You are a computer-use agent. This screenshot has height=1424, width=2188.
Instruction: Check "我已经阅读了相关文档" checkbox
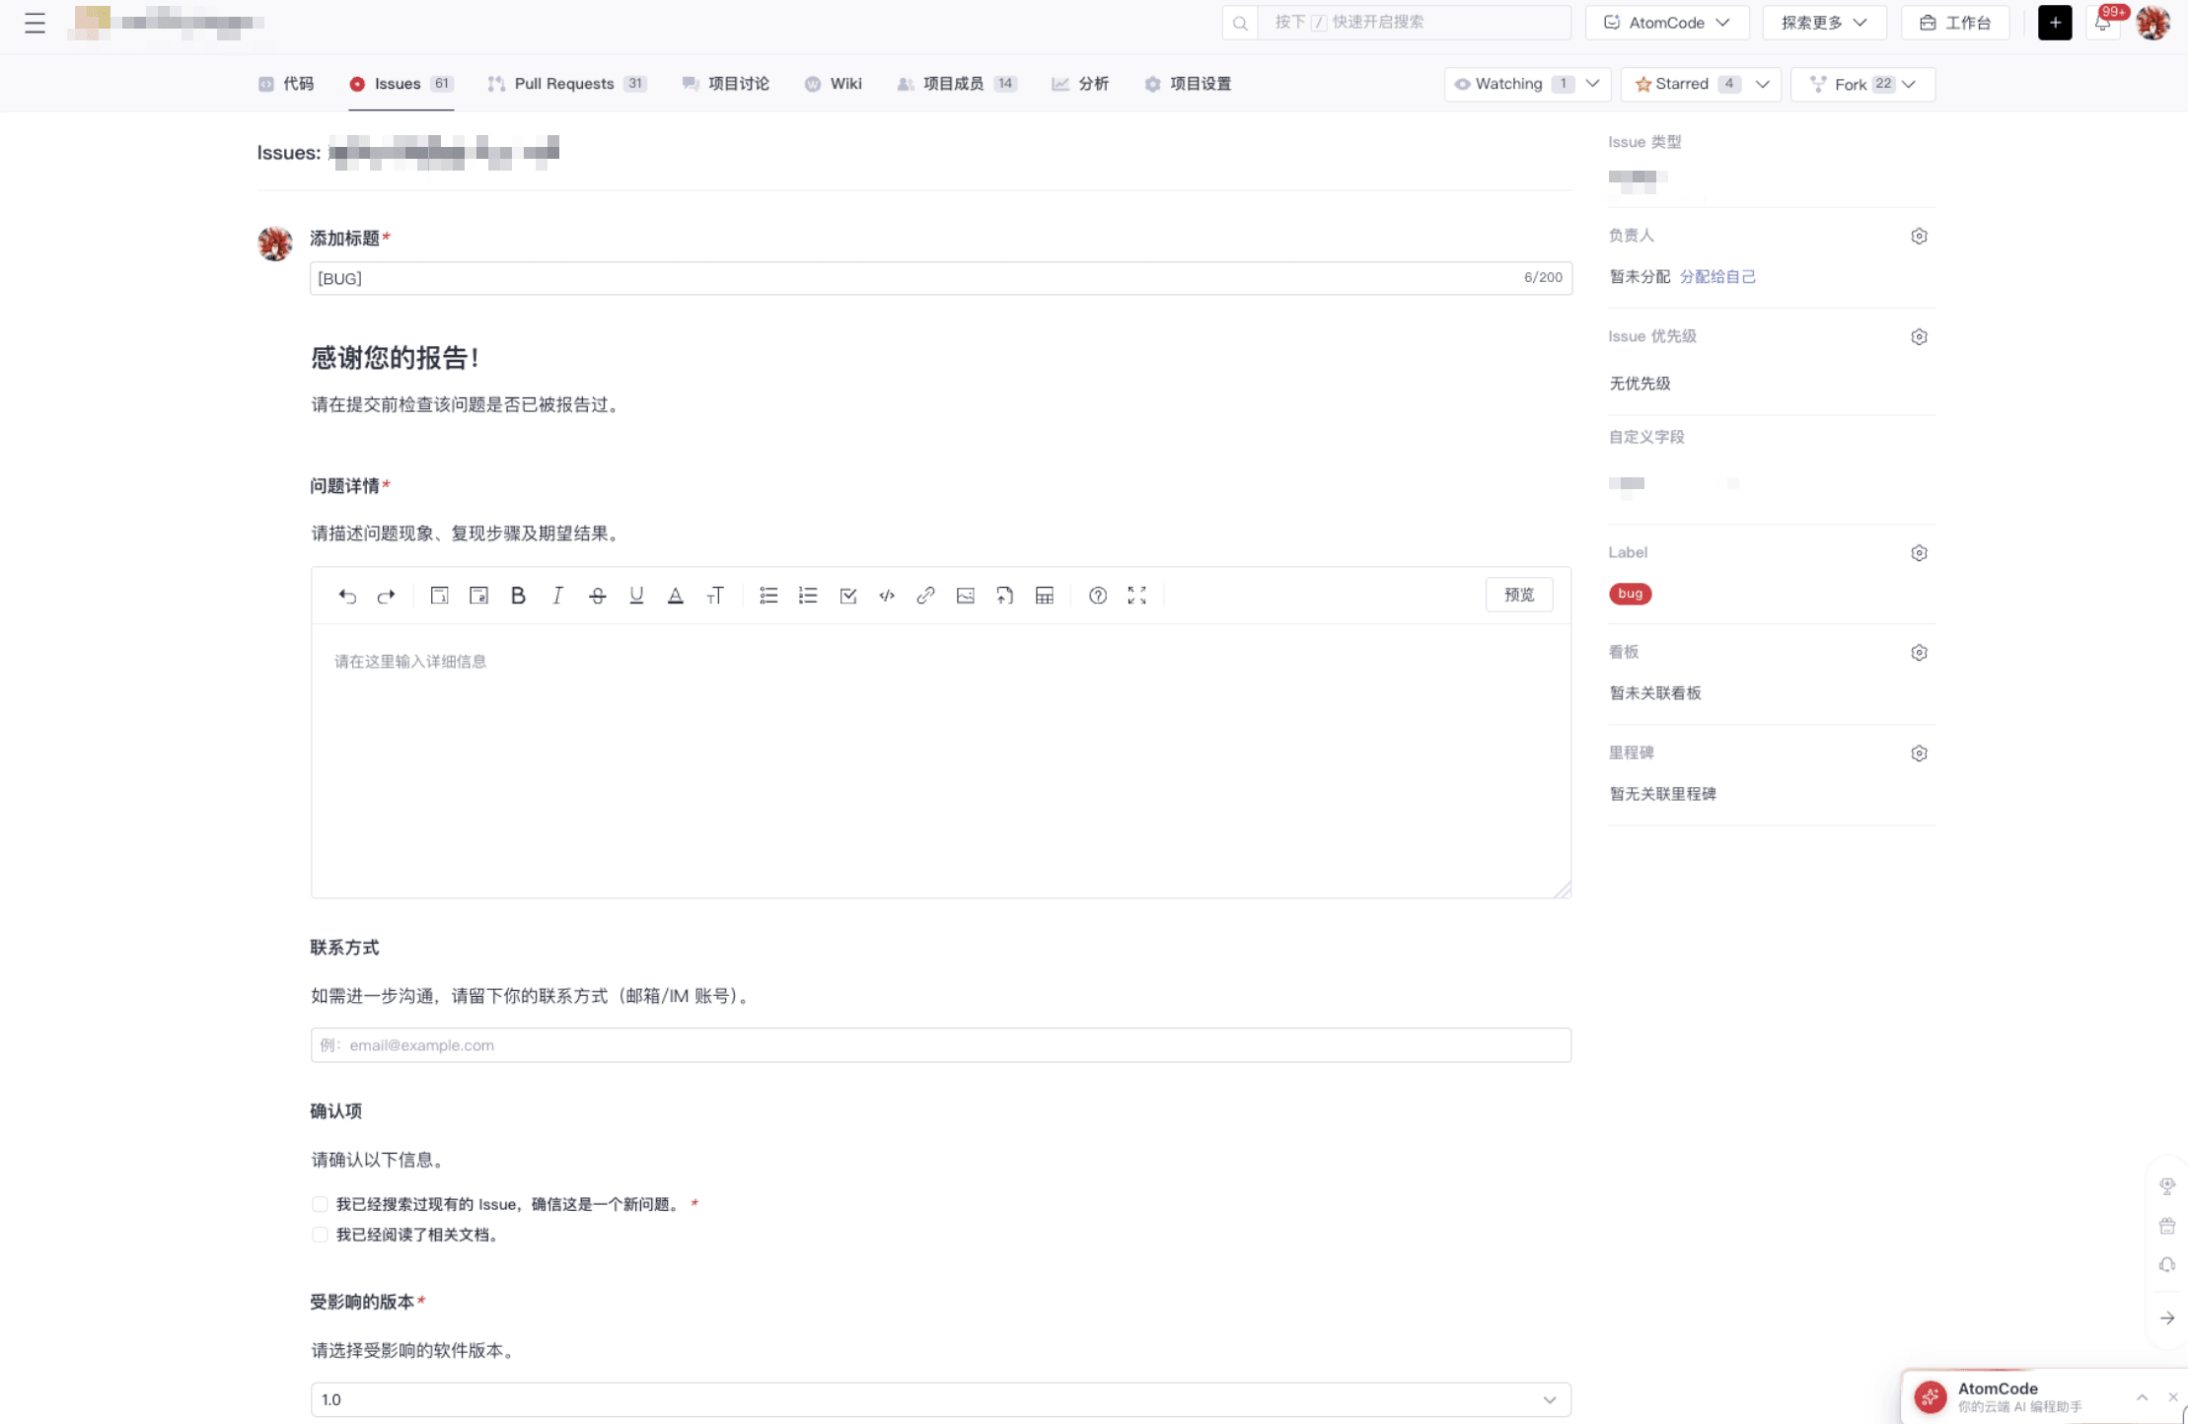(x=320, y=1235)
